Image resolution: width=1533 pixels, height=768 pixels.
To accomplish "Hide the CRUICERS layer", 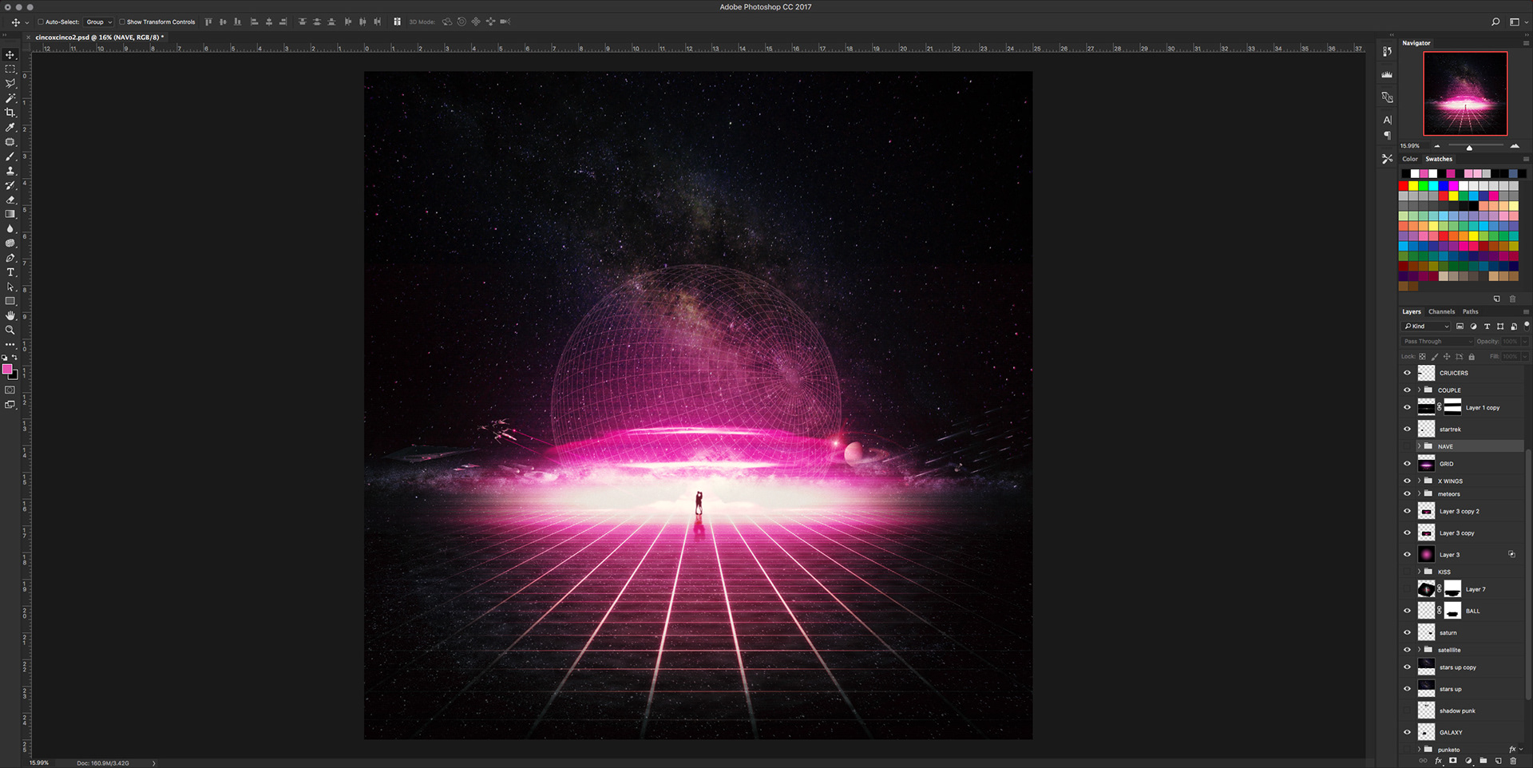I will (x=1408, y=373).
